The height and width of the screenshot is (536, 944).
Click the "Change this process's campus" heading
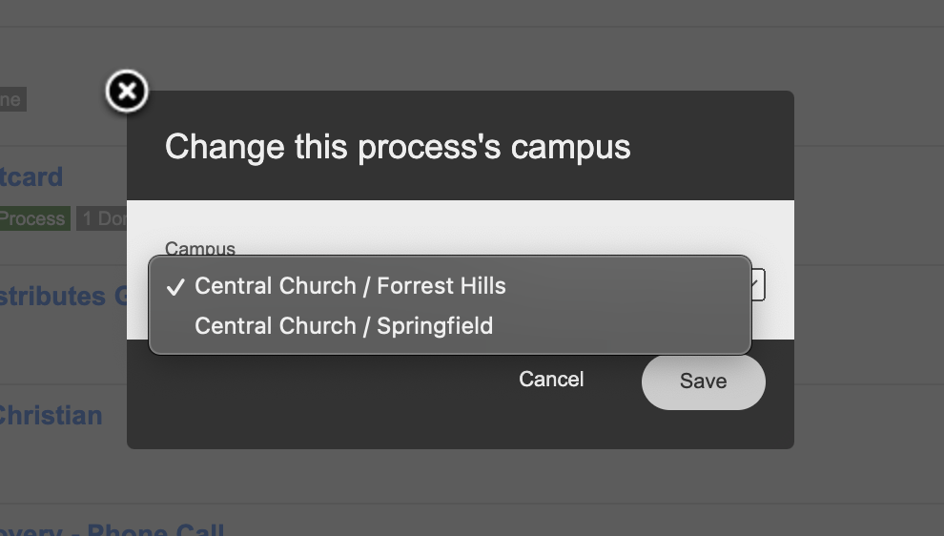[398, 147]
